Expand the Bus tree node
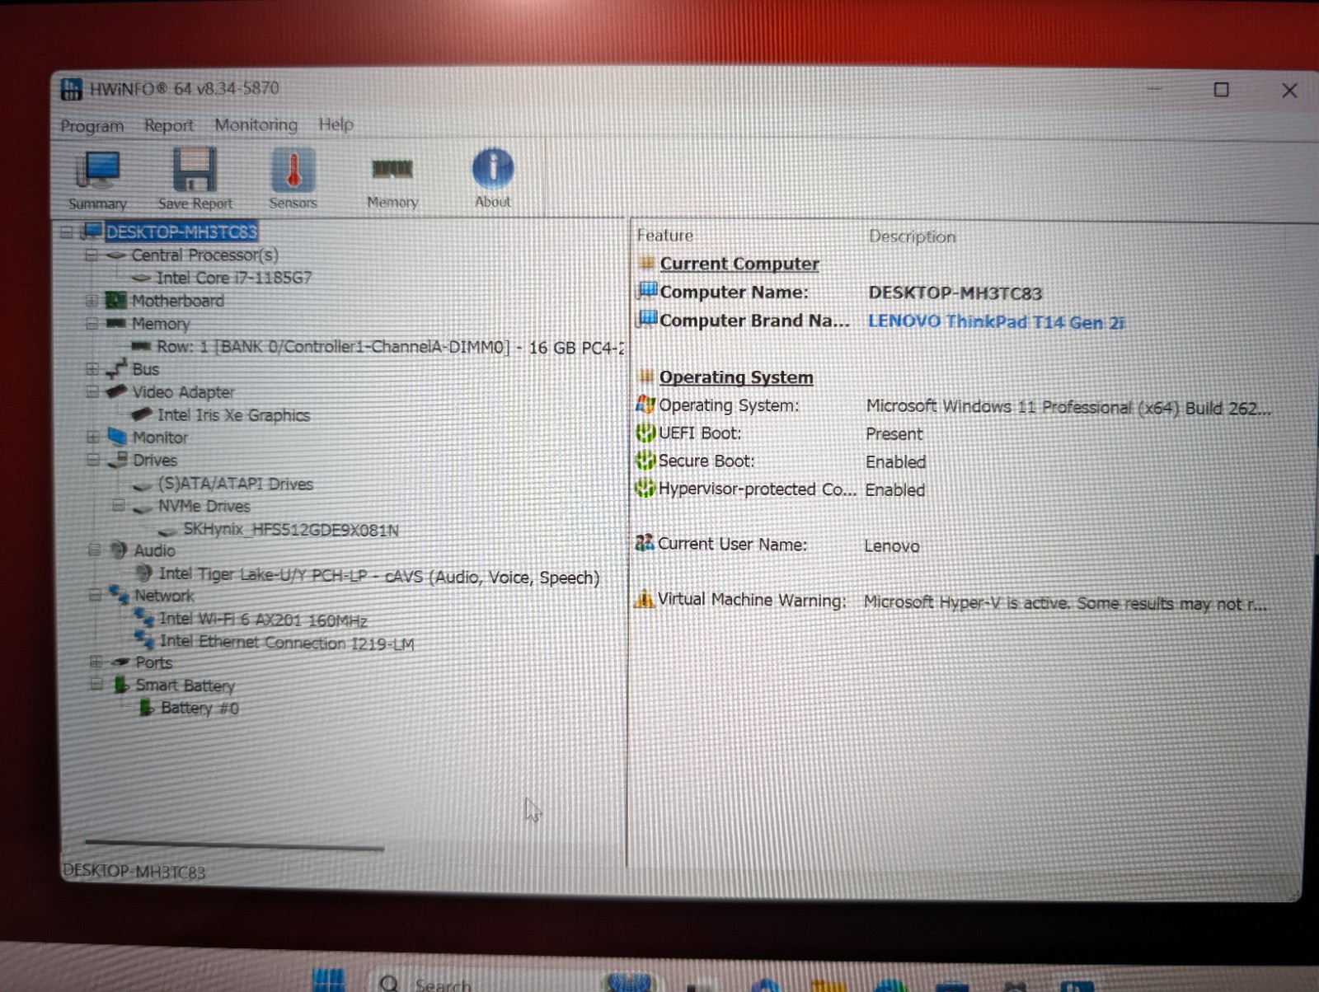1319x992 pixels. pyautogui.click(x=92, y=369)
